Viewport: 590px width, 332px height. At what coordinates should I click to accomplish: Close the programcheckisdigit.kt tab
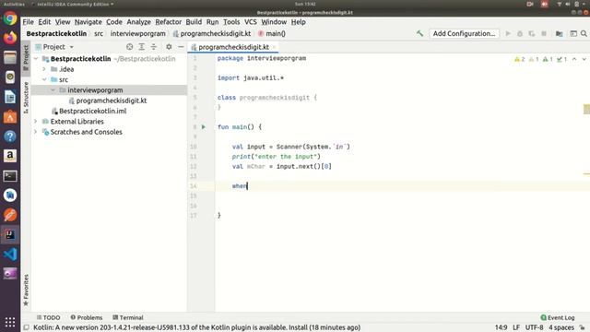tap(275, 47)
